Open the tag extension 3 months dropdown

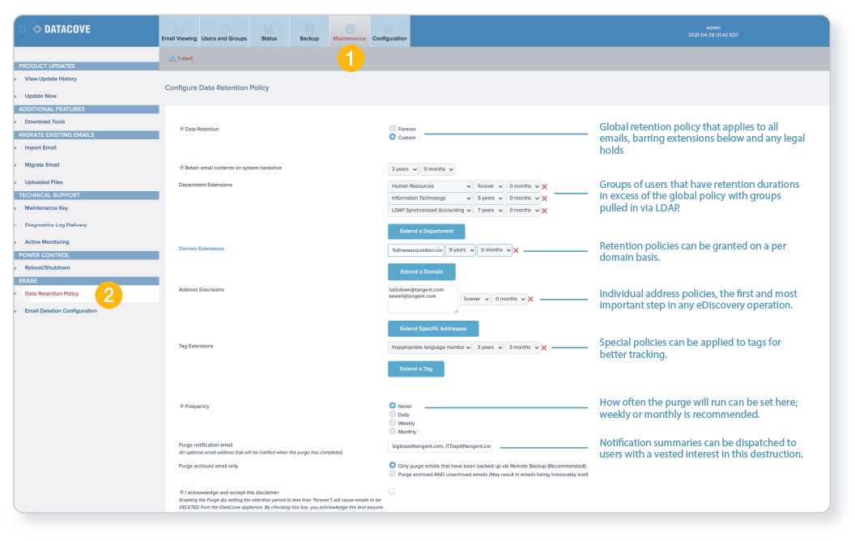pos(523,347)
